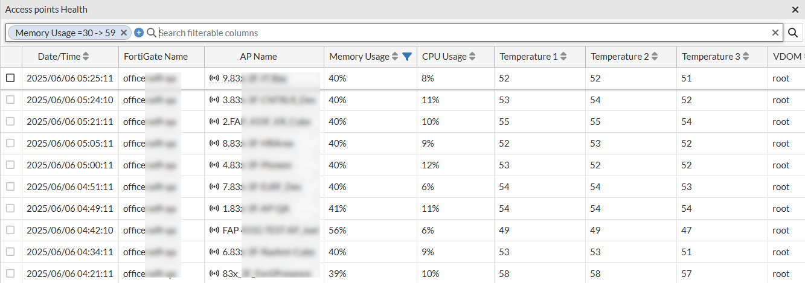Click AP signal icon in 04:42:10 row
This screenshot has height=283, width=805.
(x=214, y=231)
